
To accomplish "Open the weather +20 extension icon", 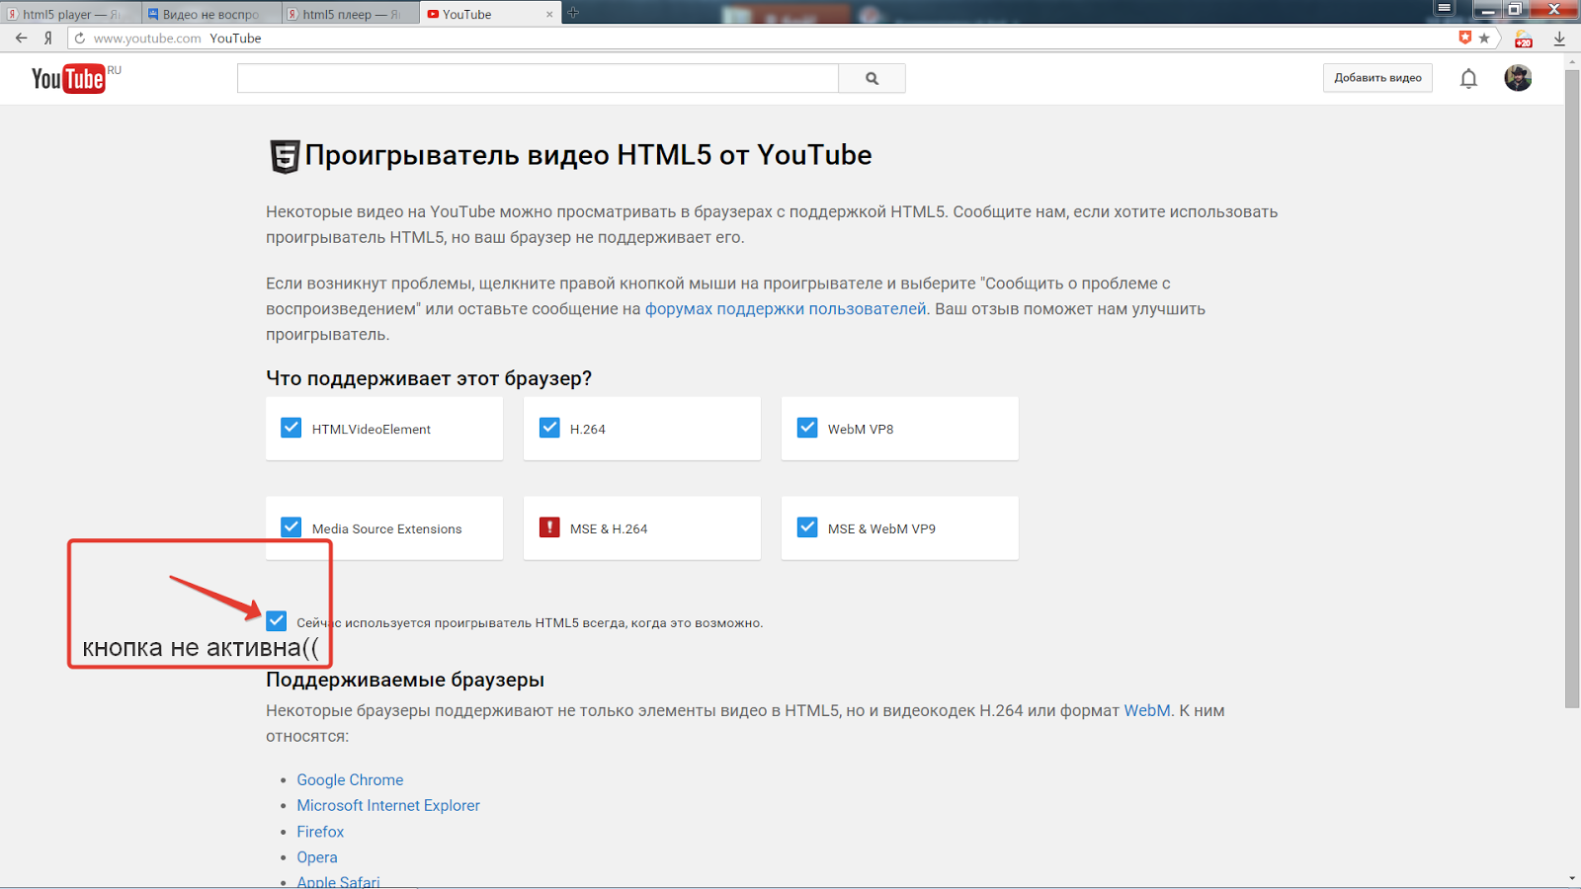I will [1524, 39].
